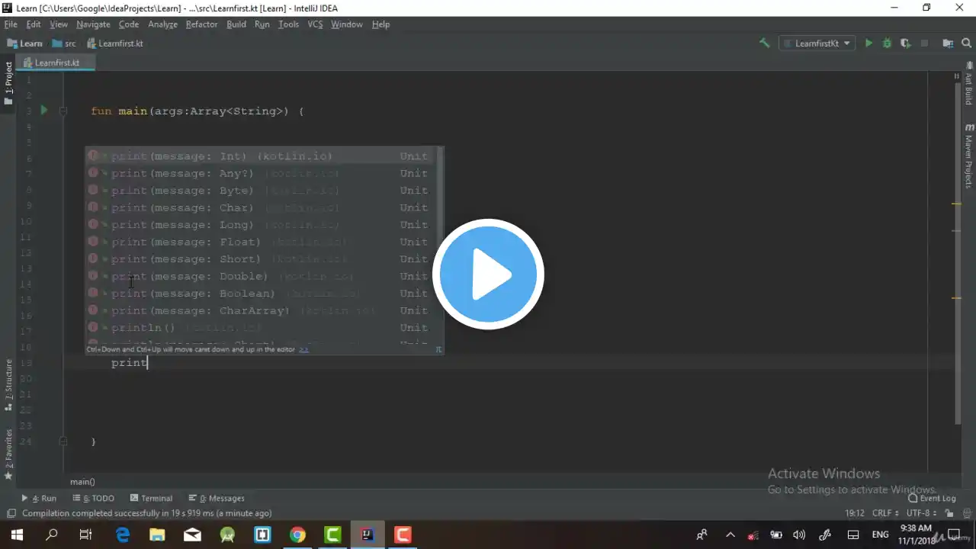Collapse the main function fold marker
The image size is (976, 549).
click(x=63, y=111)
